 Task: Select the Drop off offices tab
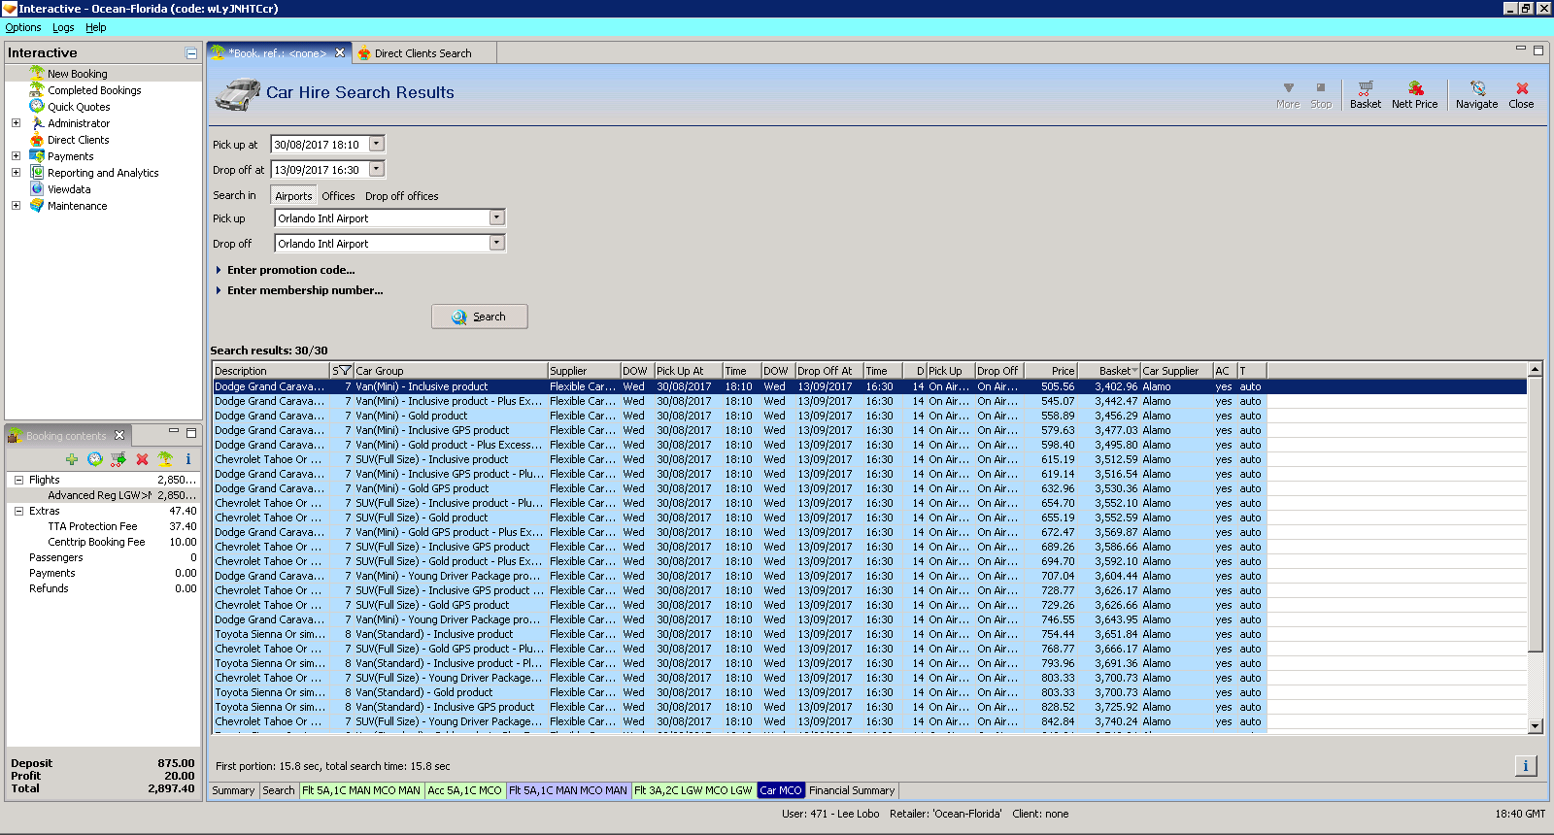point(401,196)
